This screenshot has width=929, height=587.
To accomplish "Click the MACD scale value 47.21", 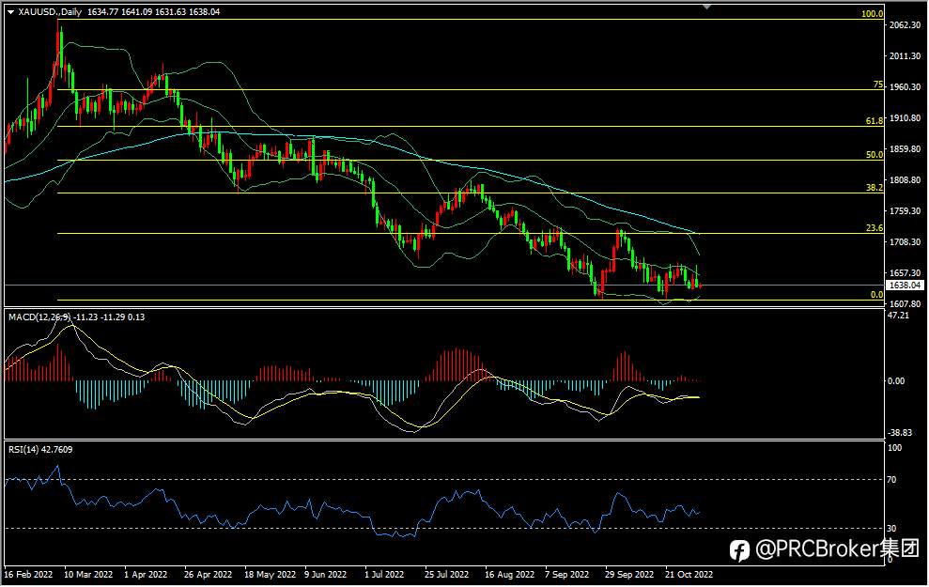I will 898,316.
